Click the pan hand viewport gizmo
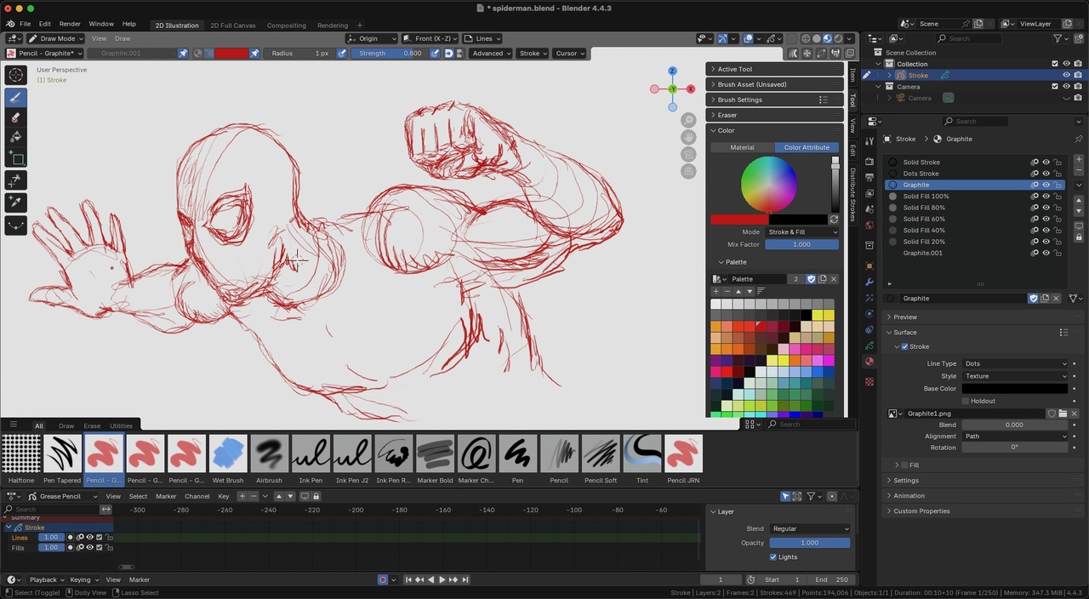This screenshot has height=599, width=1089. pos(689,137)
